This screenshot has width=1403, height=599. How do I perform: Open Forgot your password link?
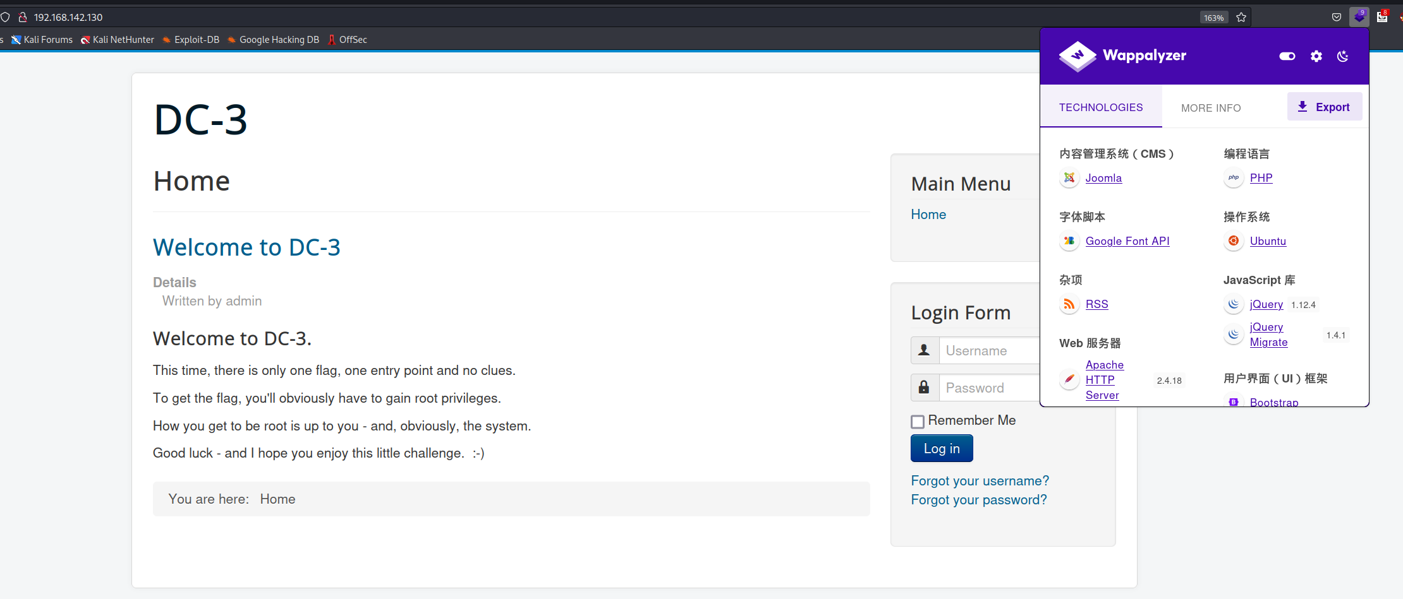coord(978,500)
